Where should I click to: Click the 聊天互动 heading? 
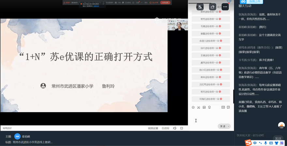click(245, 6)
